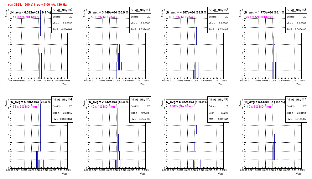Click the A_LED axis title under havg_asym1 plot
The width and height of the screenshot is (312, 179).
tap(143, 84)
